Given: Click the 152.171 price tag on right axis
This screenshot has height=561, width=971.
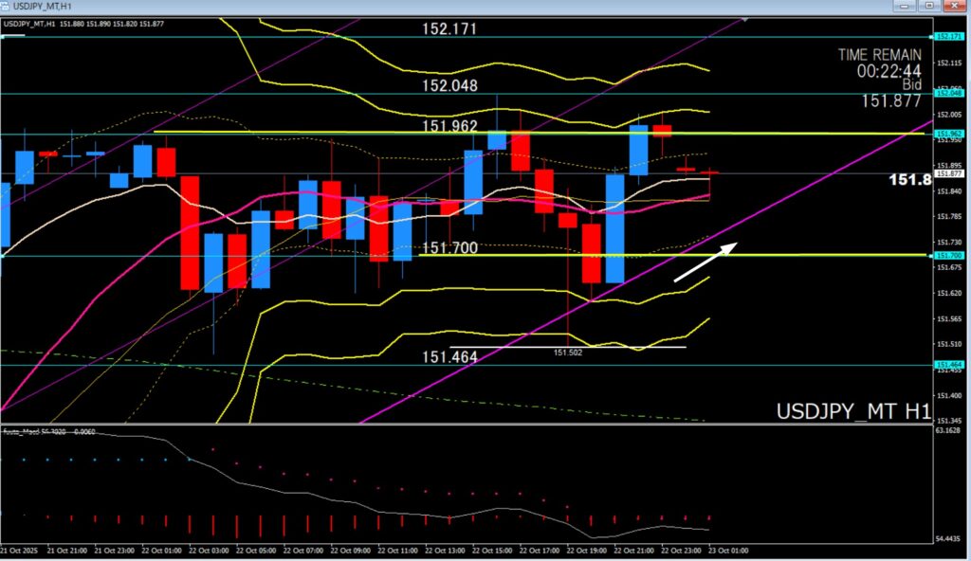Looking at the screenshot, I should tap(947, 36).
